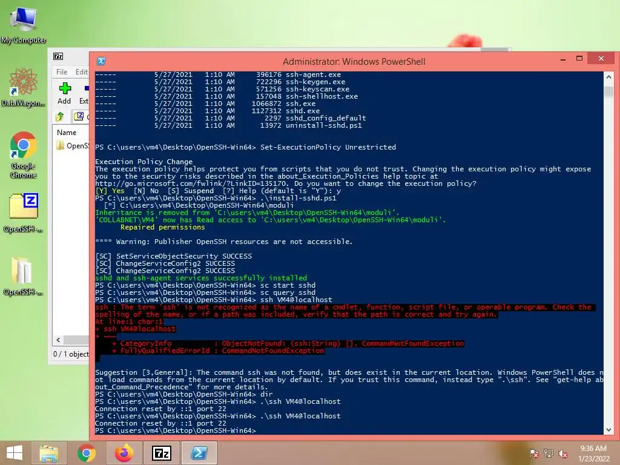Open the My Computer desktop icon
The width and height of the screenshot is (620, 465).
24,24
